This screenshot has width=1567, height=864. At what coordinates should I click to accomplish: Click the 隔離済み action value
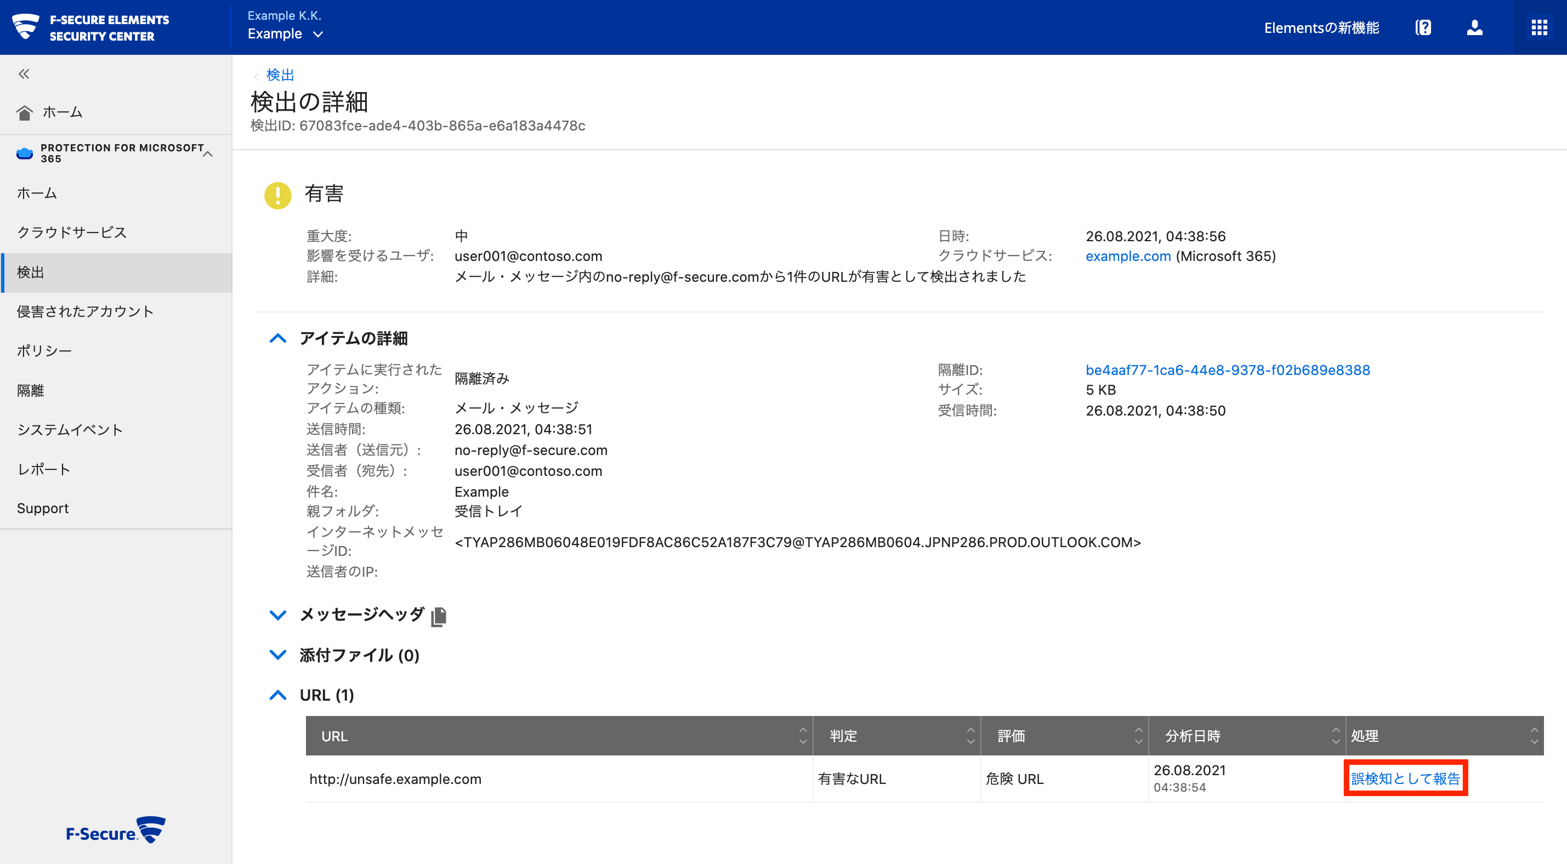[482, 378]
